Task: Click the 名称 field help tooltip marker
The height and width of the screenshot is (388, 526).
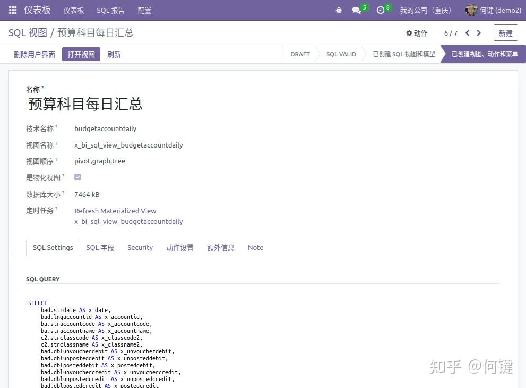Action: tap(42, 87)
